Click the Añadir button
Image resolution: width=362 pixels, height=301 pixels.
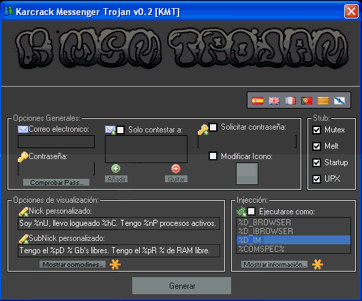[x=116, y=179]
